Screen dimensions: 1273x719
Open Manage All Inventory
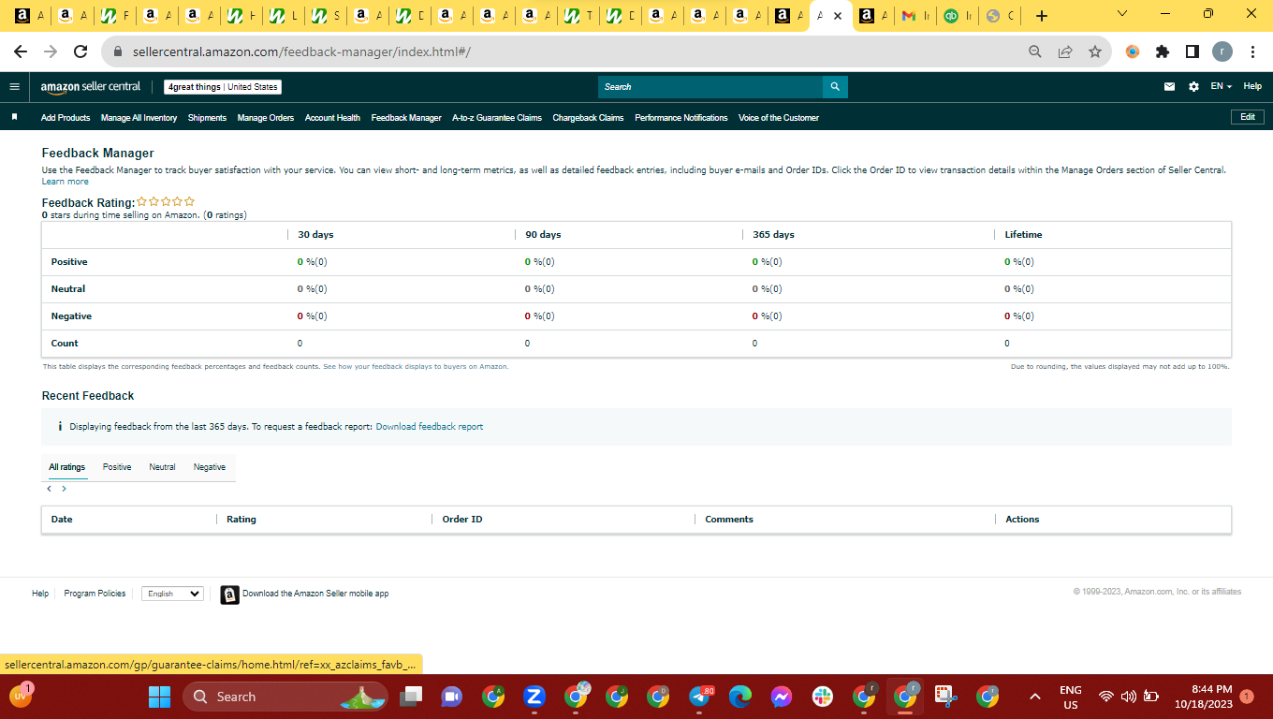click(x=139, y=118)
